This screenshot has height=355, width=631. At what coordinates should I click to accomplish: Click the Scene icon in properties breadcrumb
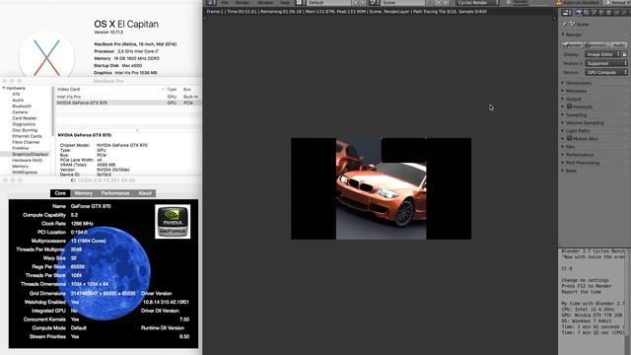coord(573,24)
